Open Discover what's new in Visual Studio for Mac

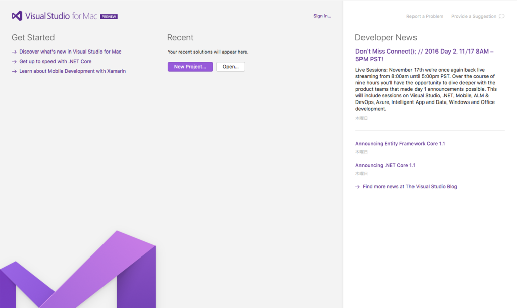(x=70, y=52)
